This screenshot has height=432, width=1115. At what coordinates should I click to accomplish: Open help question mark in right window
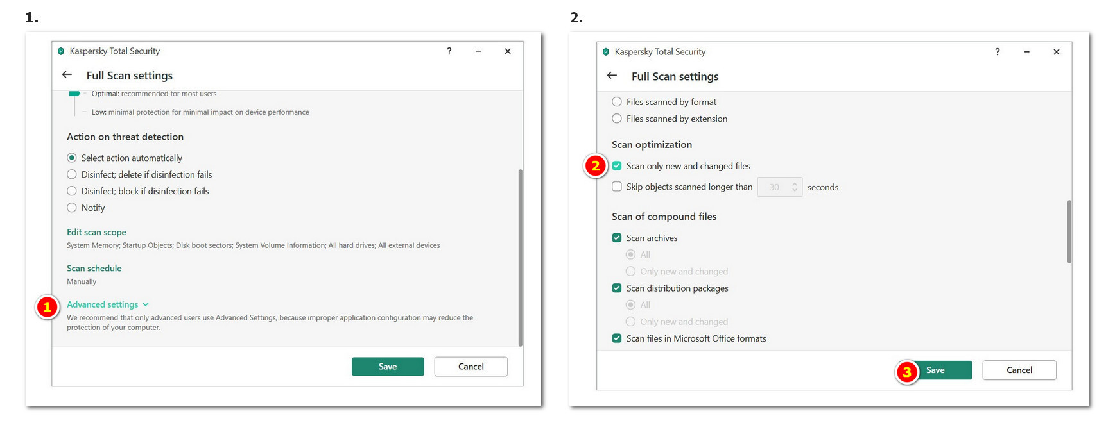click(x=997, y=52)
